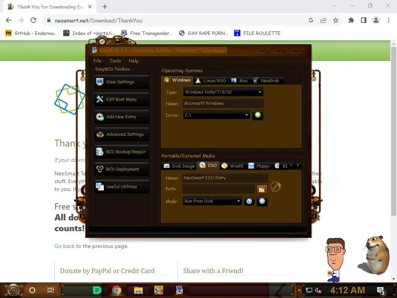397x298 pixels.
Task: Open Advanced Settings in EasyBCD
Action: [122, 134]
